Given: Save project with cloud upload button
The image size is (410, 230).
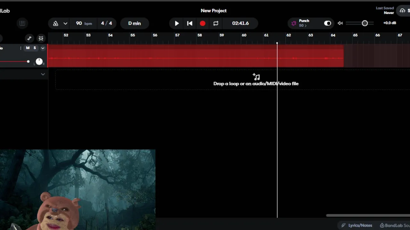Looking at the screenshot, I should [404, 11].
